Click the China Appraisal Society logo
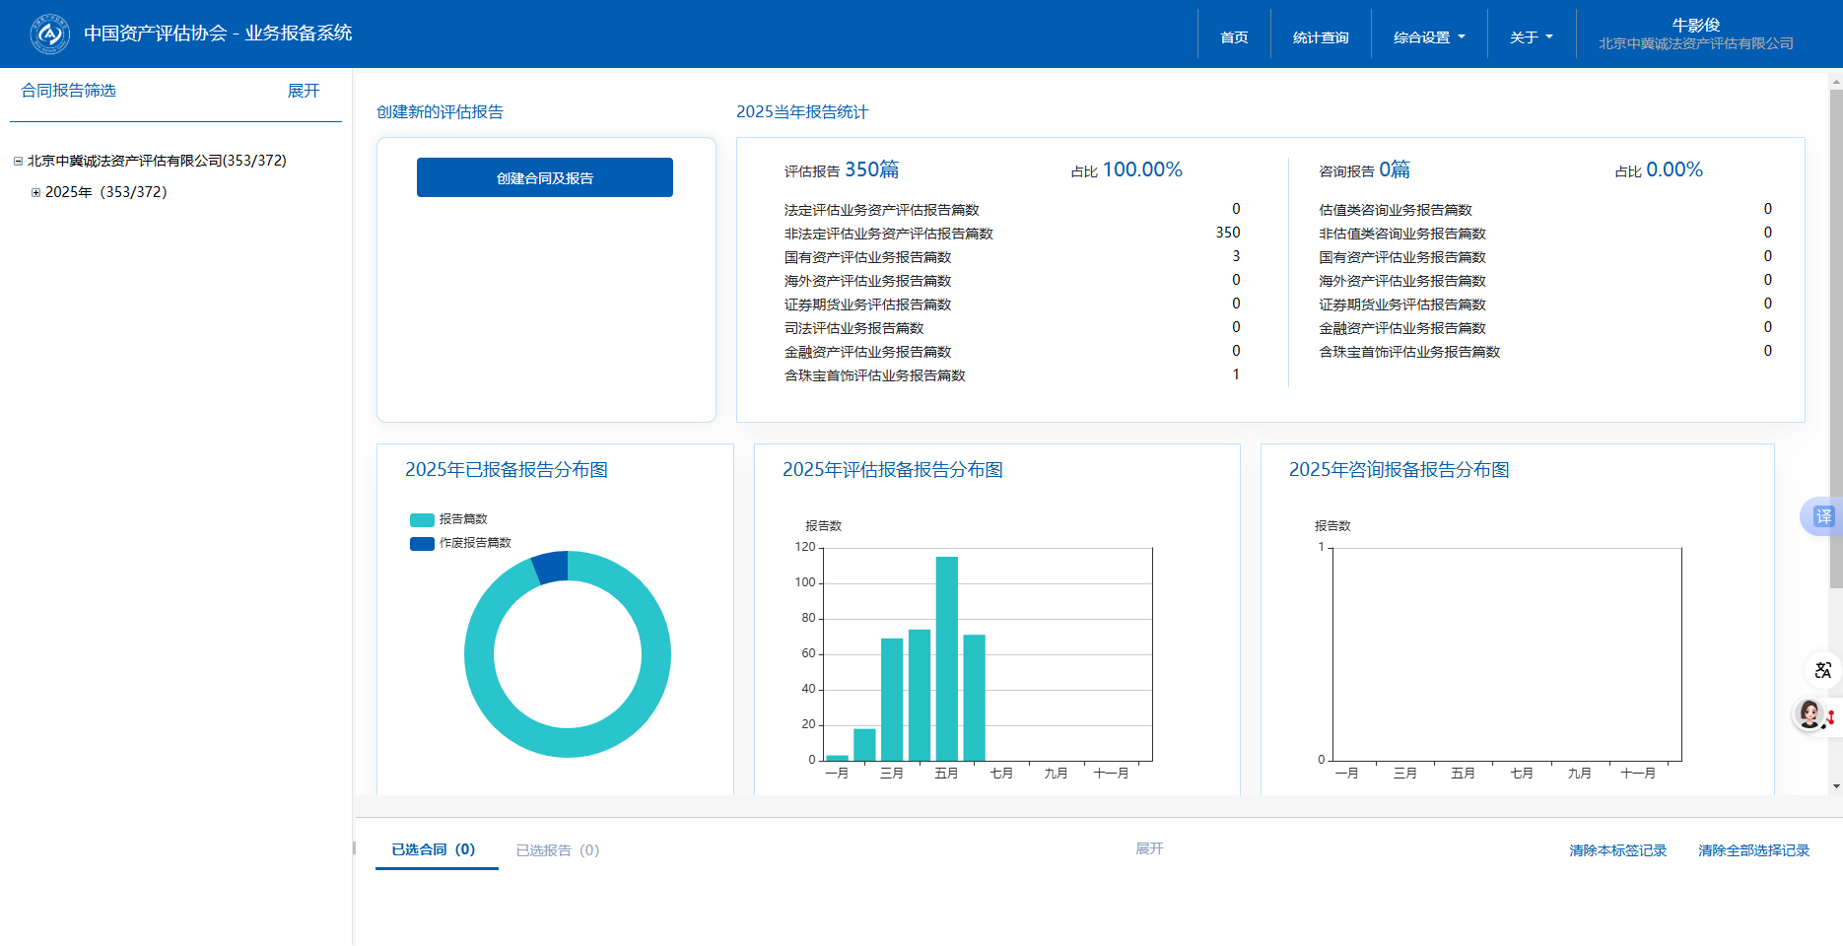Screen dimensions: 1843x946 point(49,34)
